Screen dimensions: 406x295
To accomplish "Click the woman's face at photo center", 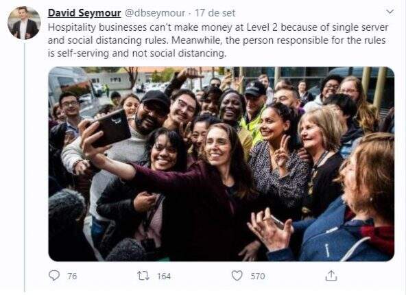I will point(217,147).
